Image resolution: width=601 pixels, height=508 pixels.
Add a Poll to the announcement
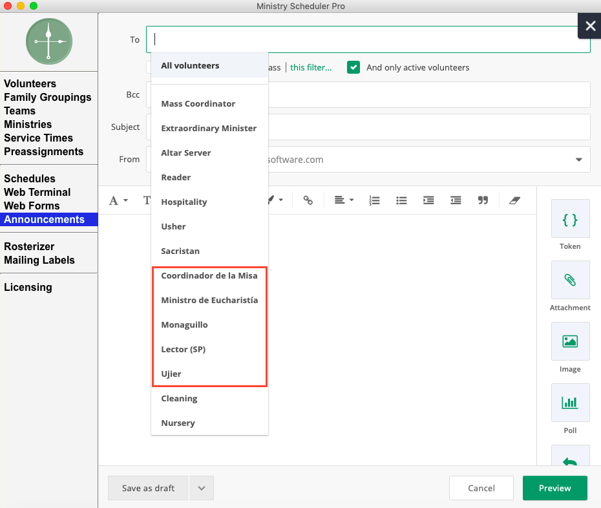(x=570, y=403)
